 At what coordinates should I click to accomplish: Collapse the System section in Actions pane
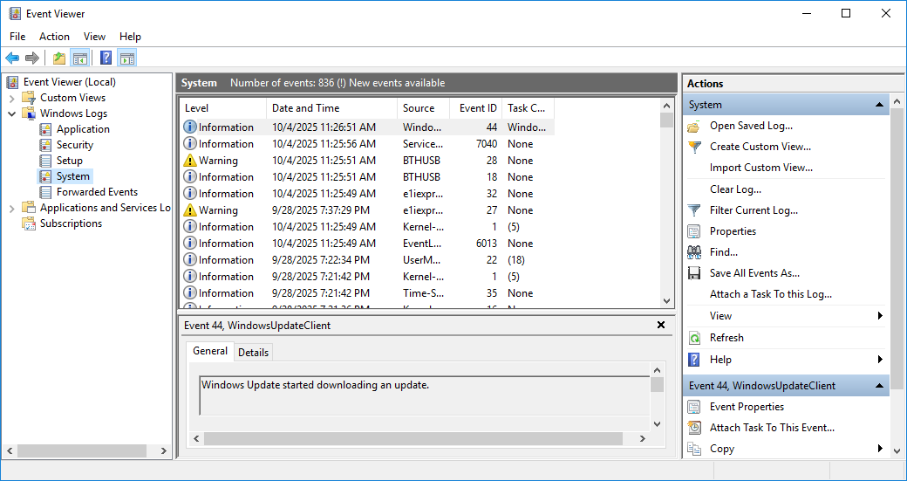coord(880,105)
